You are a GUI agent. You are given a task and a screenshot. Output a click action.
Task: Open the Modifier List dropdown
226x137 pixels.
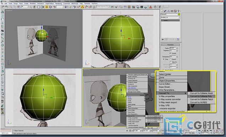(x=170, y=17)
